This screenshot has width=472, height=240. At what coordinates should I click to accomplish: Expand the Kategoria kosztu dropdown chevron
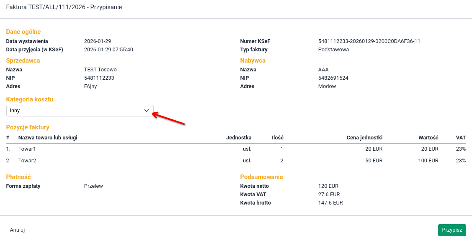pos(146,111)
